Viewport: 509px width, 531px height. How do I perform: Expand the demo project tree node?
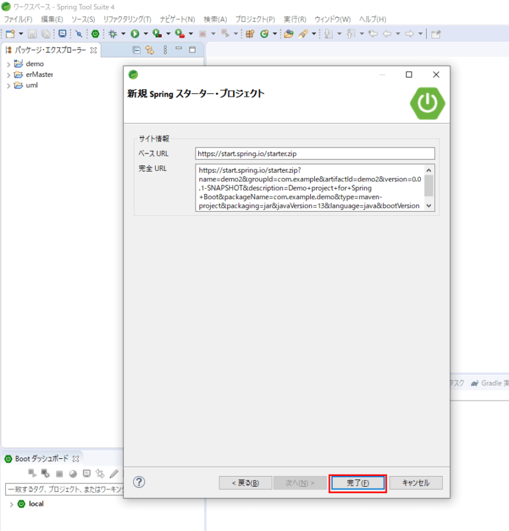tap(9, 64)
